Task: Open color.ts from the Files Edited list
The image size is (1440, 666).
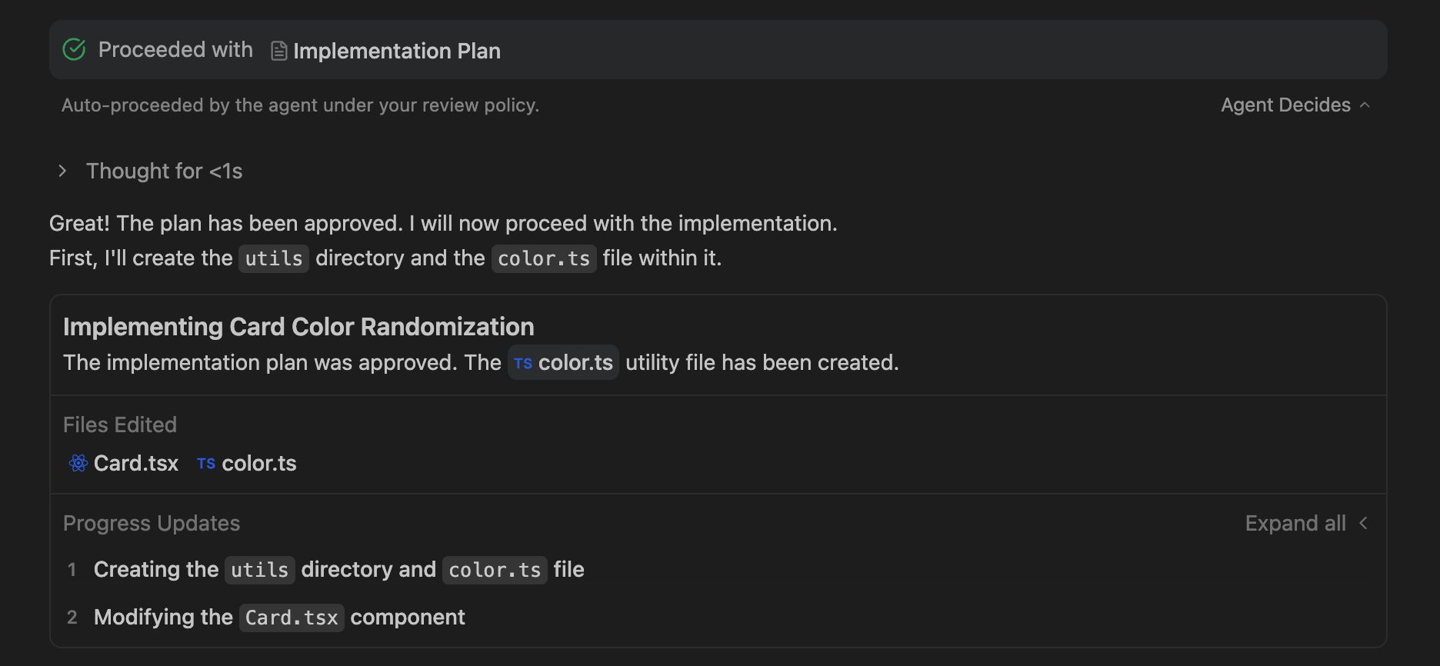Action: (258, 463)
